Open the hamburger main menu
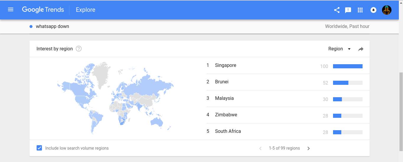 [11, 10]
